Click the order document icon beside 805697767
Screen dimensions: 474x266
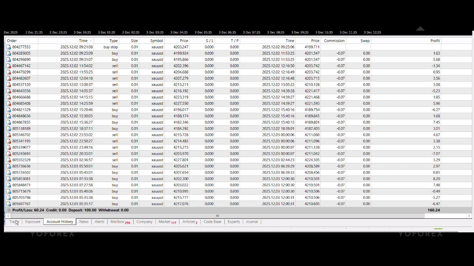pyautogui.click(x=9, y=204)
